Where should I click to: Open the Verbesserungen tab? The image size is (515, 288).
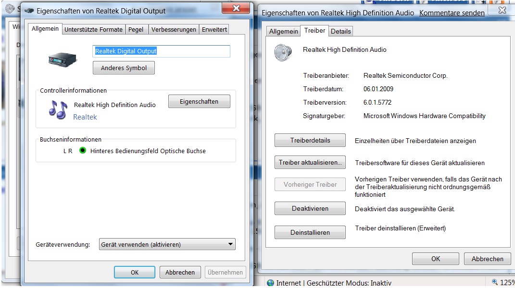(x=174, y=30)
